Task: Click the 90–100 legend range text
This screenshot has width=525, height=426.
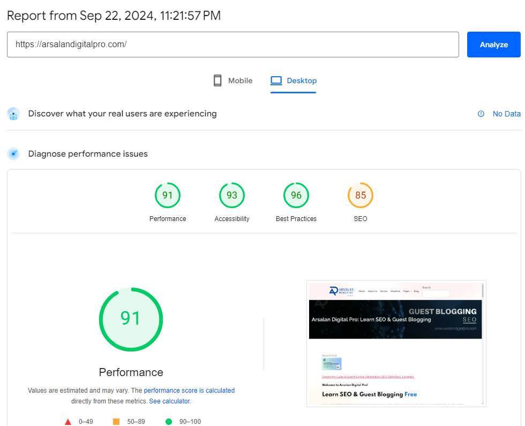Action: [x=190, y=422]
